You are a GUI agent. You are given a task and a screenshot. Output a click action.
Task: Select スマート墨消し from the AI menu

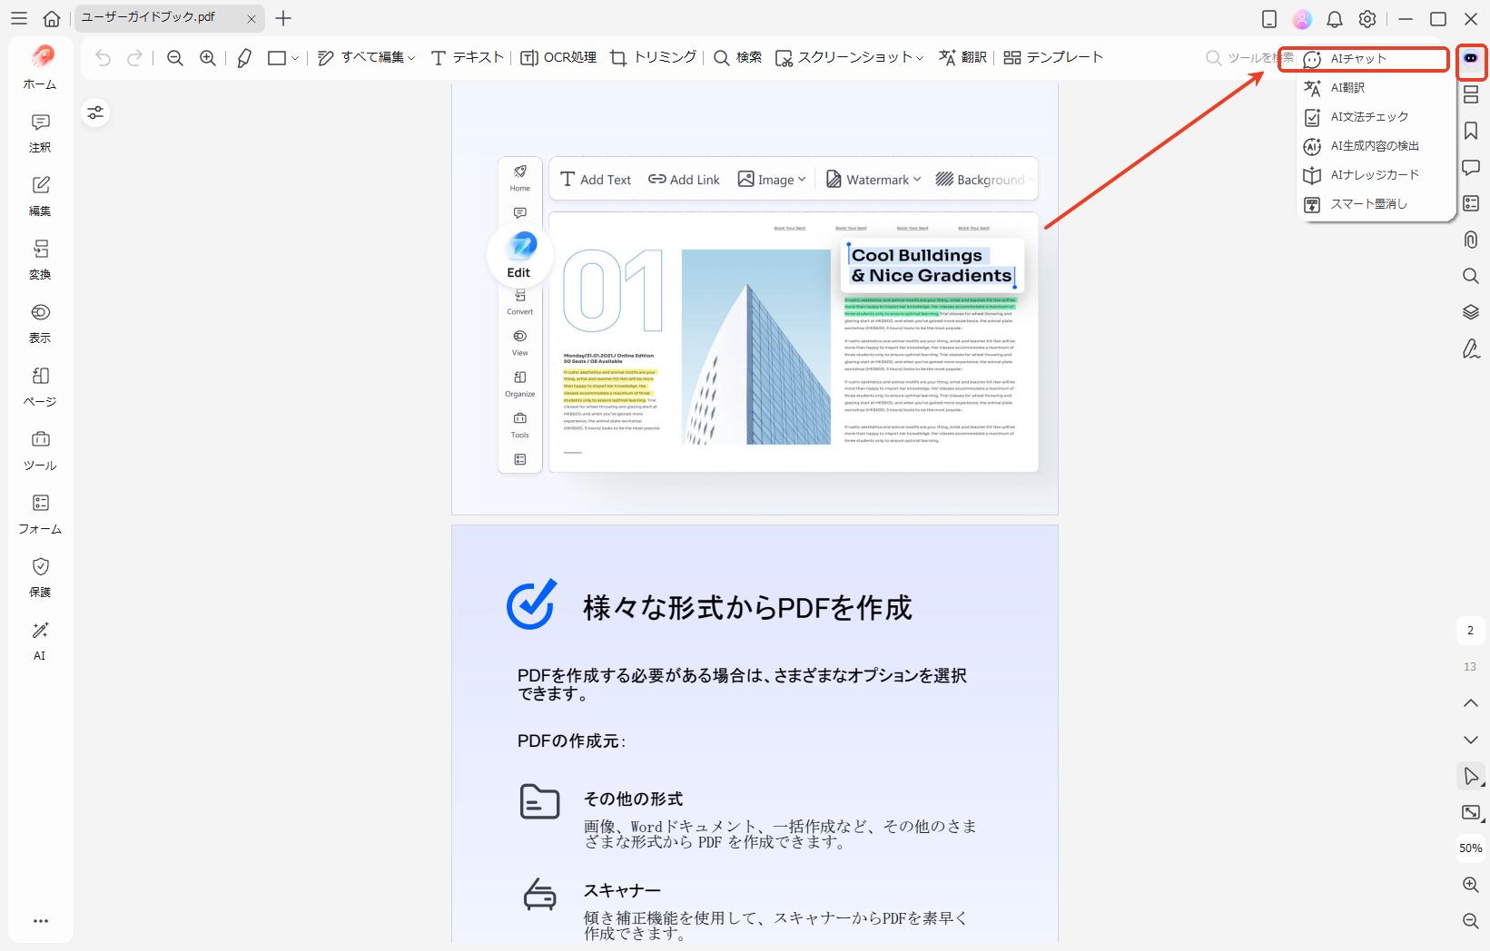(1367, 203)
